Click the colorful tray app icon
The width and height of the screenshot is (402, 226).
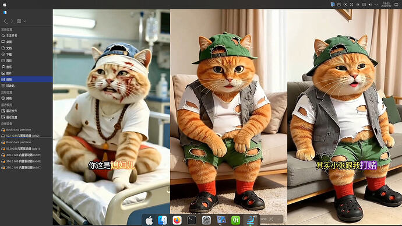[333, 5]
